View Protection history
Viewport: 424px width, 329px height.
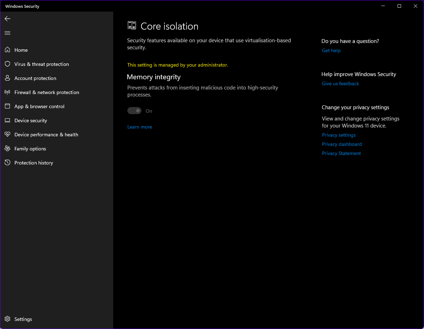[34, 162]
